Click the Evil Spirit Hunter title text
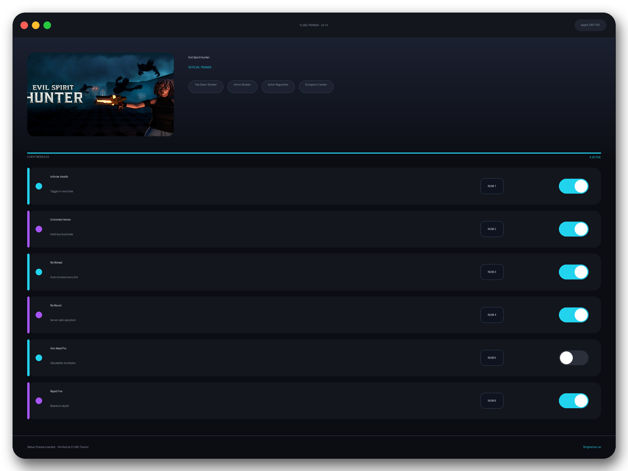 pos(199,57)
